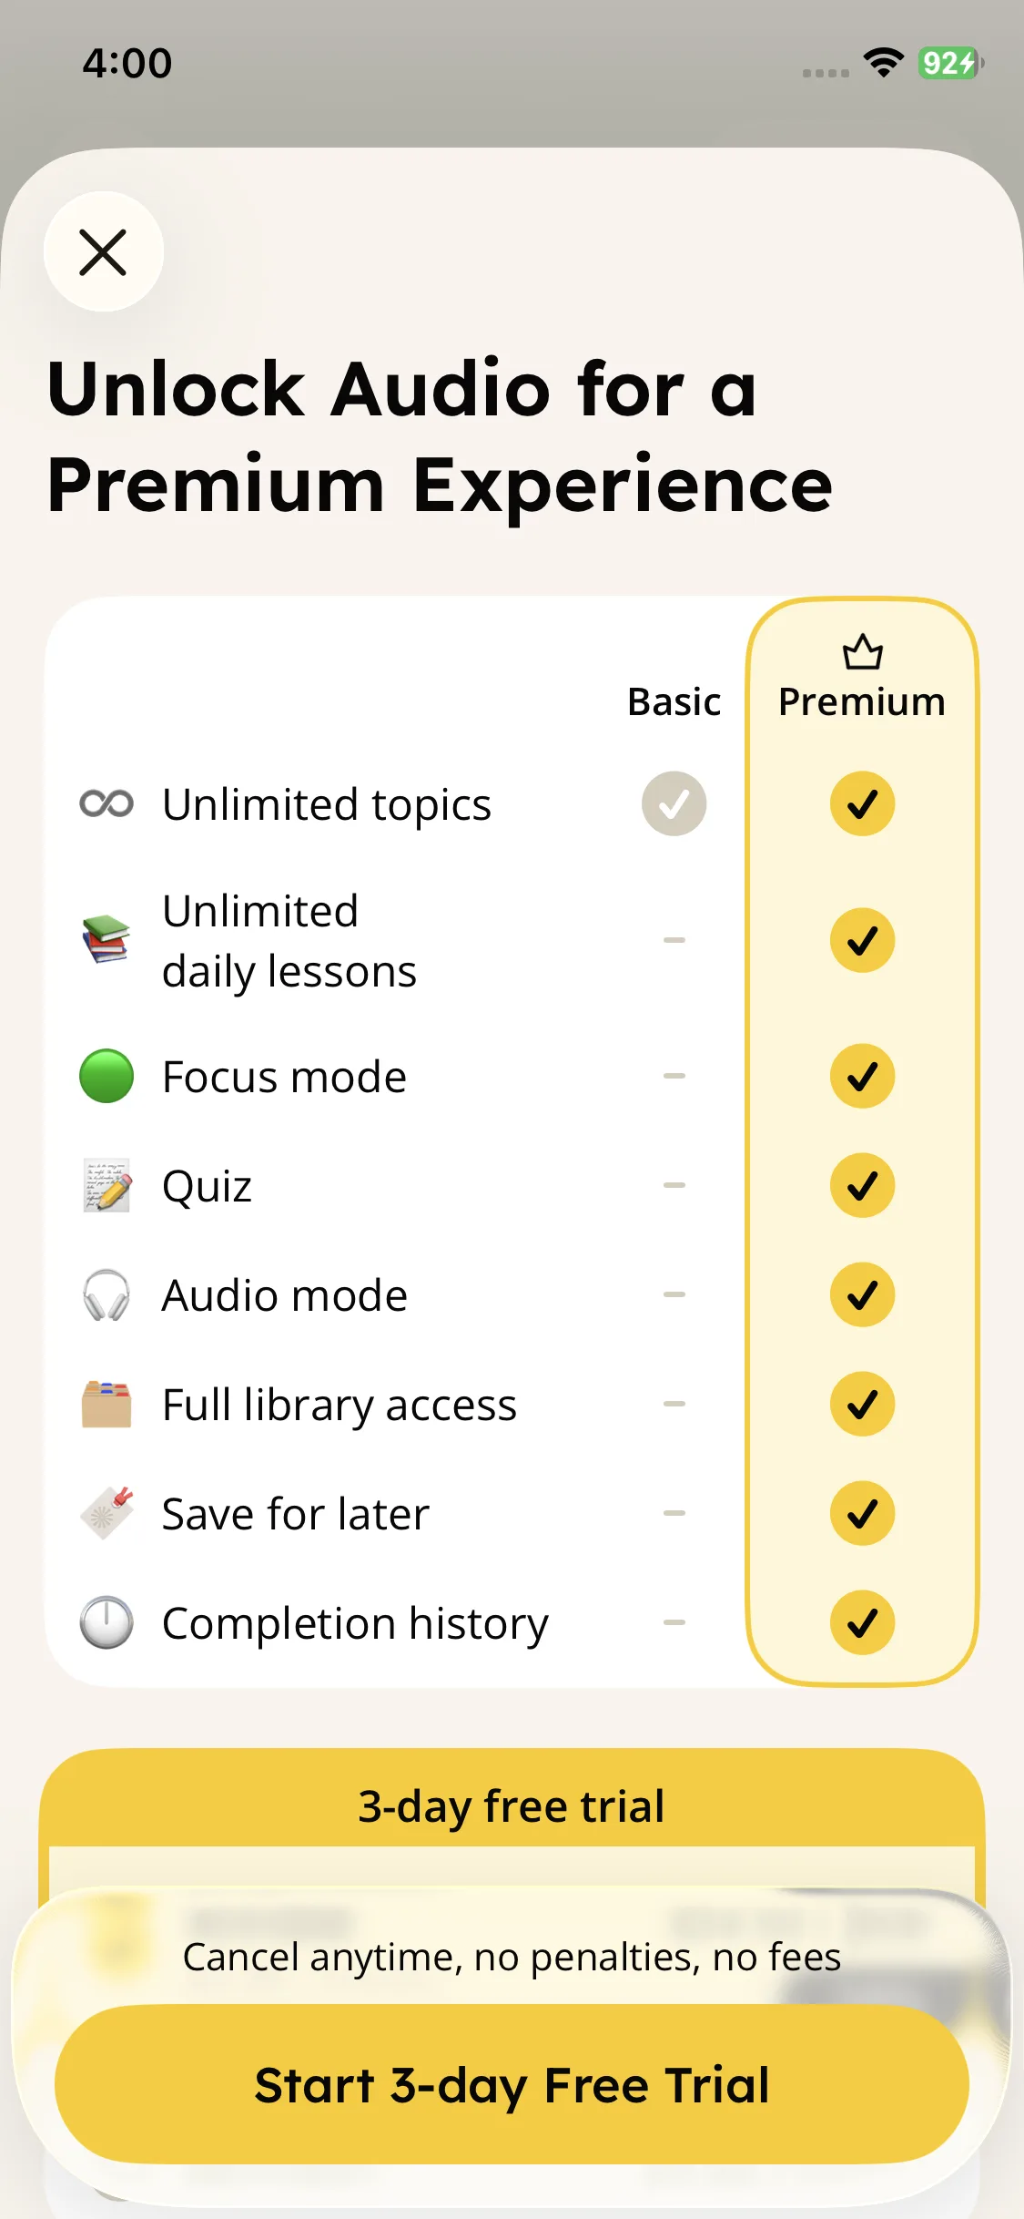The width and height of the screenshot is (1024, 2219).
Task: Tap the Cancel anytime notice text
Action: coord(512,1957)
